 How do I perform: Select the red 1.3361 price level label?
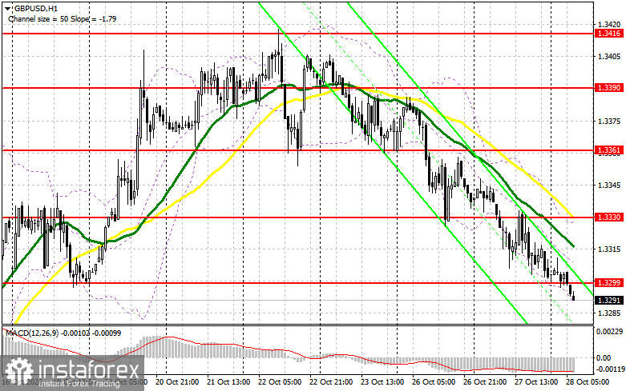[608, 150]
